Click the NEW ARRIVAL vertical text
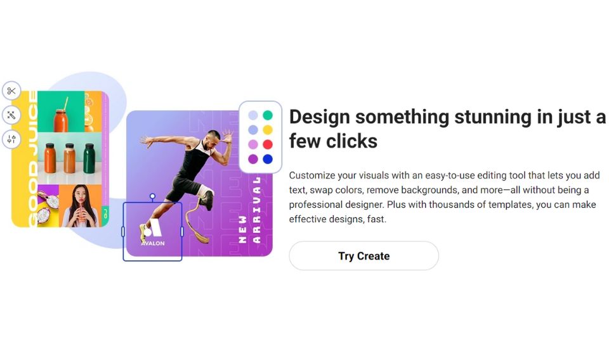Screen dimensions: 609x342 click(249, 210)
